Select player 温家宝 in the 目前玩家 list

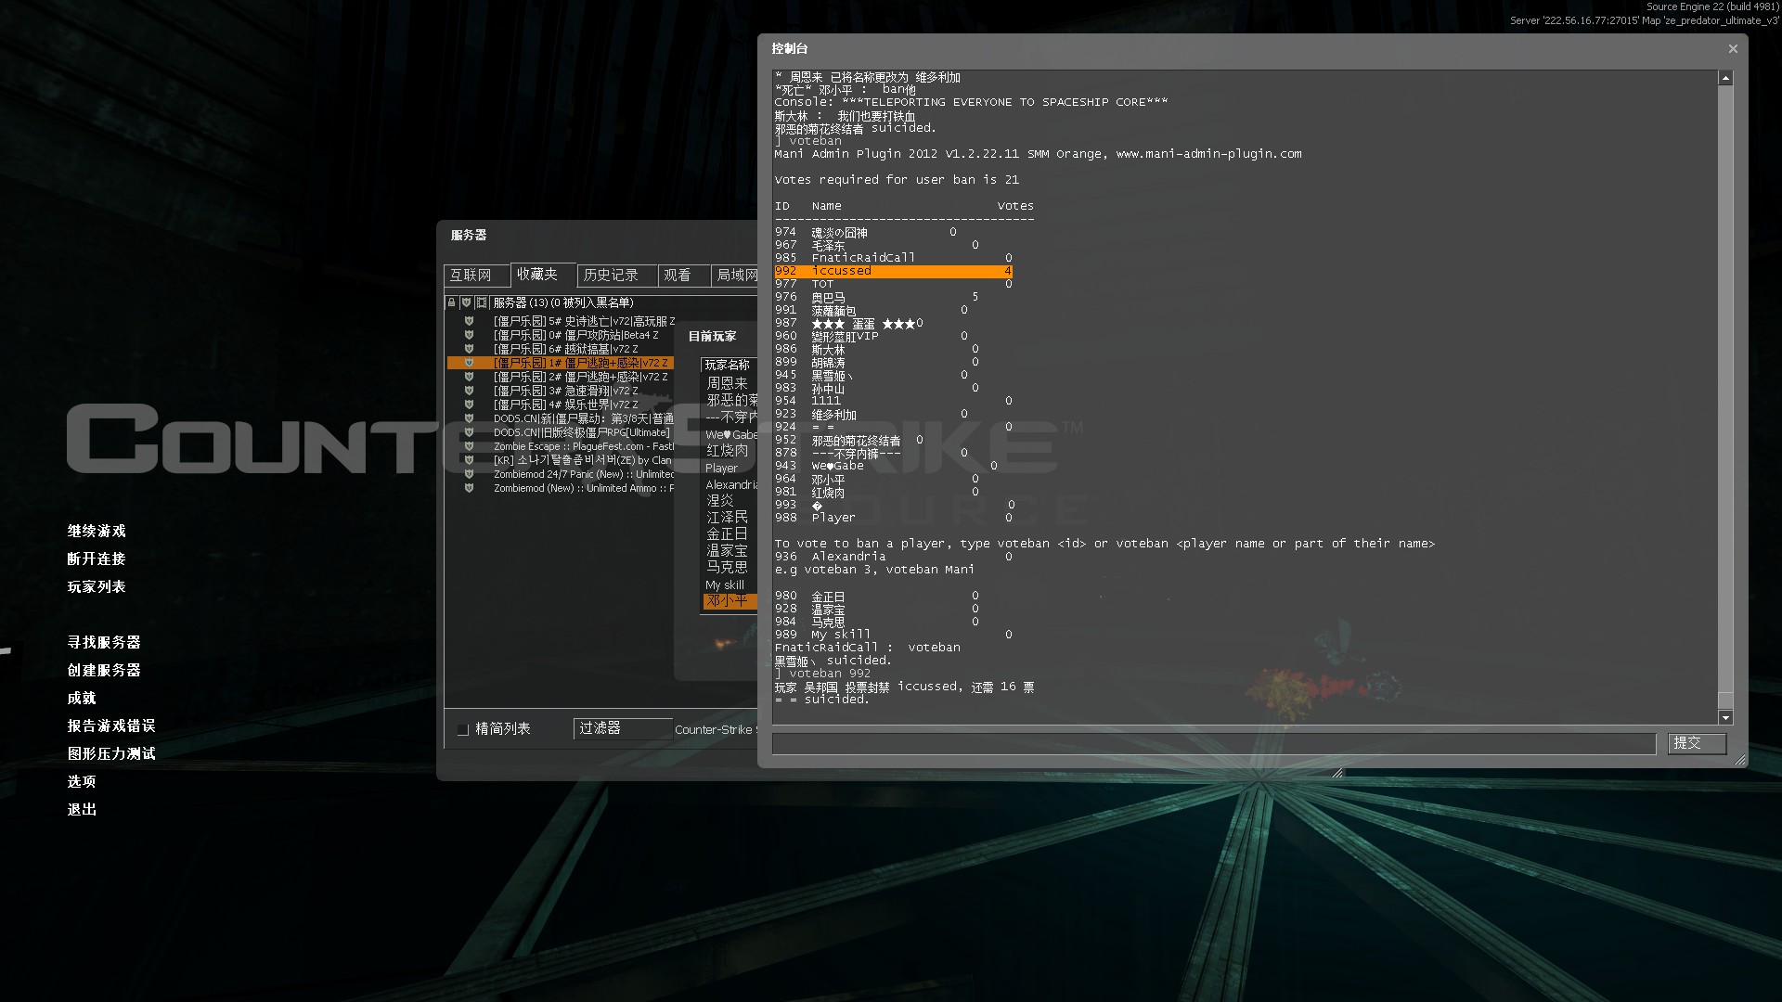pyautogui.click(x=730, y=551)
